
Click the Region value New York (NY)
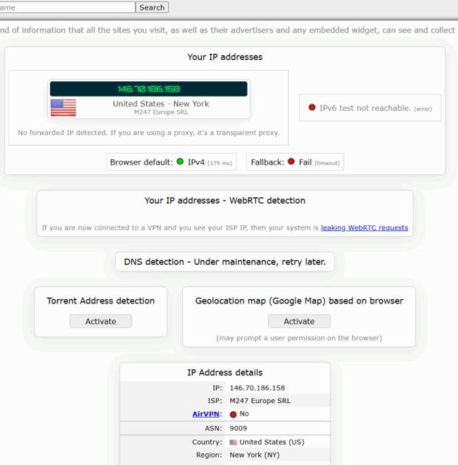[254, 455]
